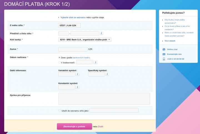
Task: Click the account prefix (Předčíslí) input field
Action: (64, 33)
